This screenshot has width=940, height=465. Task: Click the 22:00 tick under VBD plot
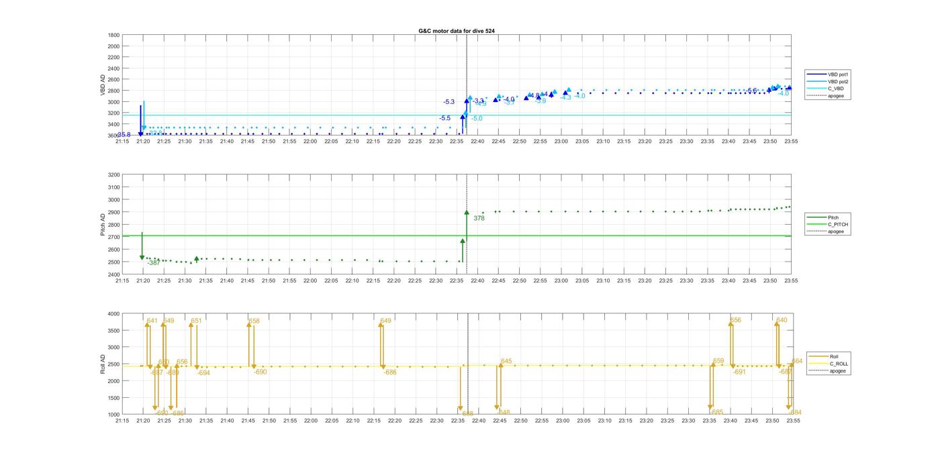310,142
